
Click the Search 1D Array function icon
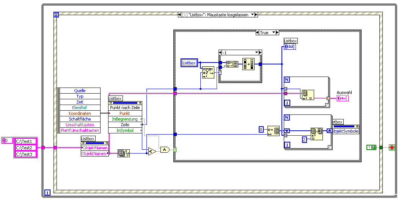tap(208, 72)
